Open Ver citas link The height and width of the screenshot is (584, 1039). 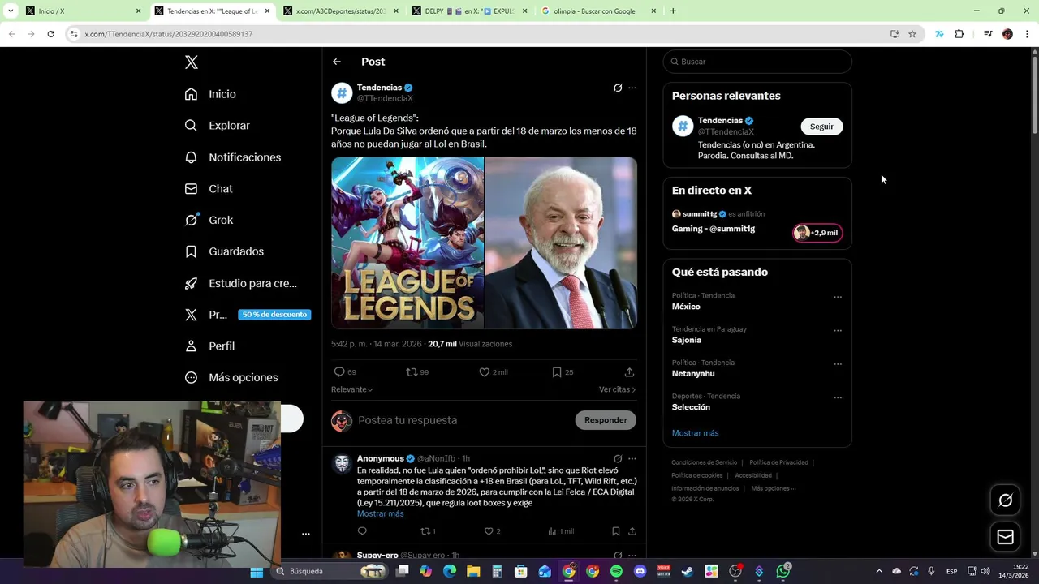click(x=617, y=389)
